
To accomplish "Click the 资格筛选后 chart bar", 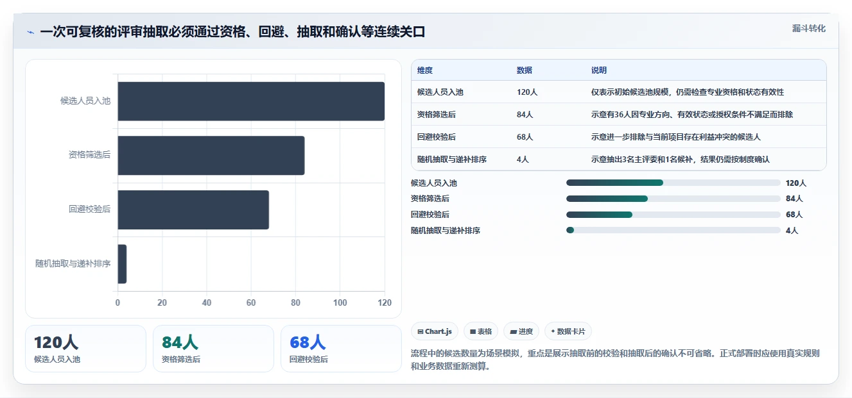I will tap(211, 155).
